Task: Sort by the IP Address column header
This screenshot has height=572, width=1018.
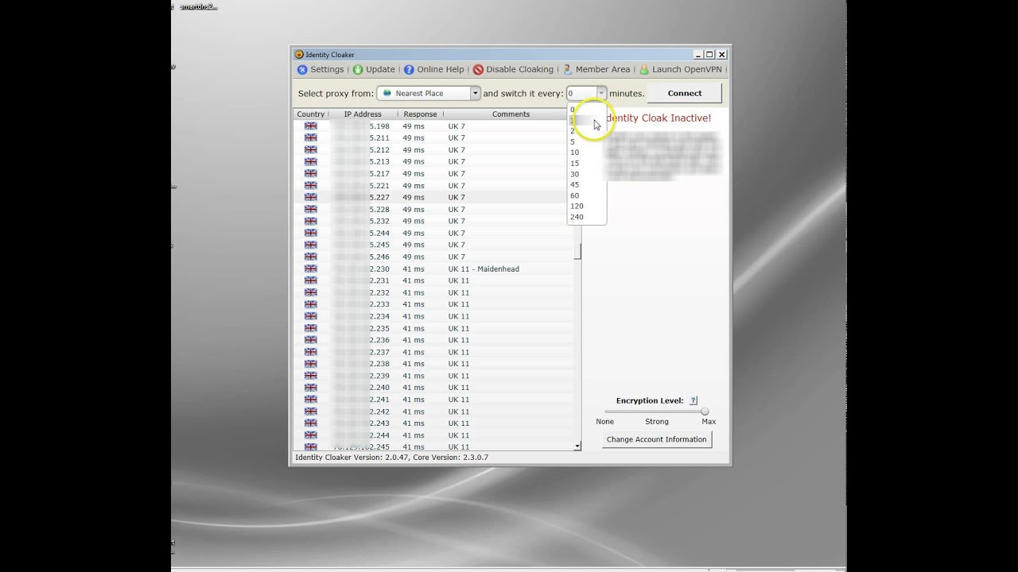Action: (x=363, y=114)
